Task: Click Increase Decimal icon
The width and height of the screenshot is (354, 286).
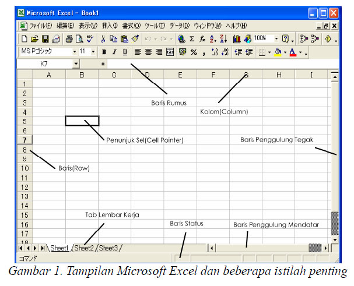Action: [x=215, y=52]
